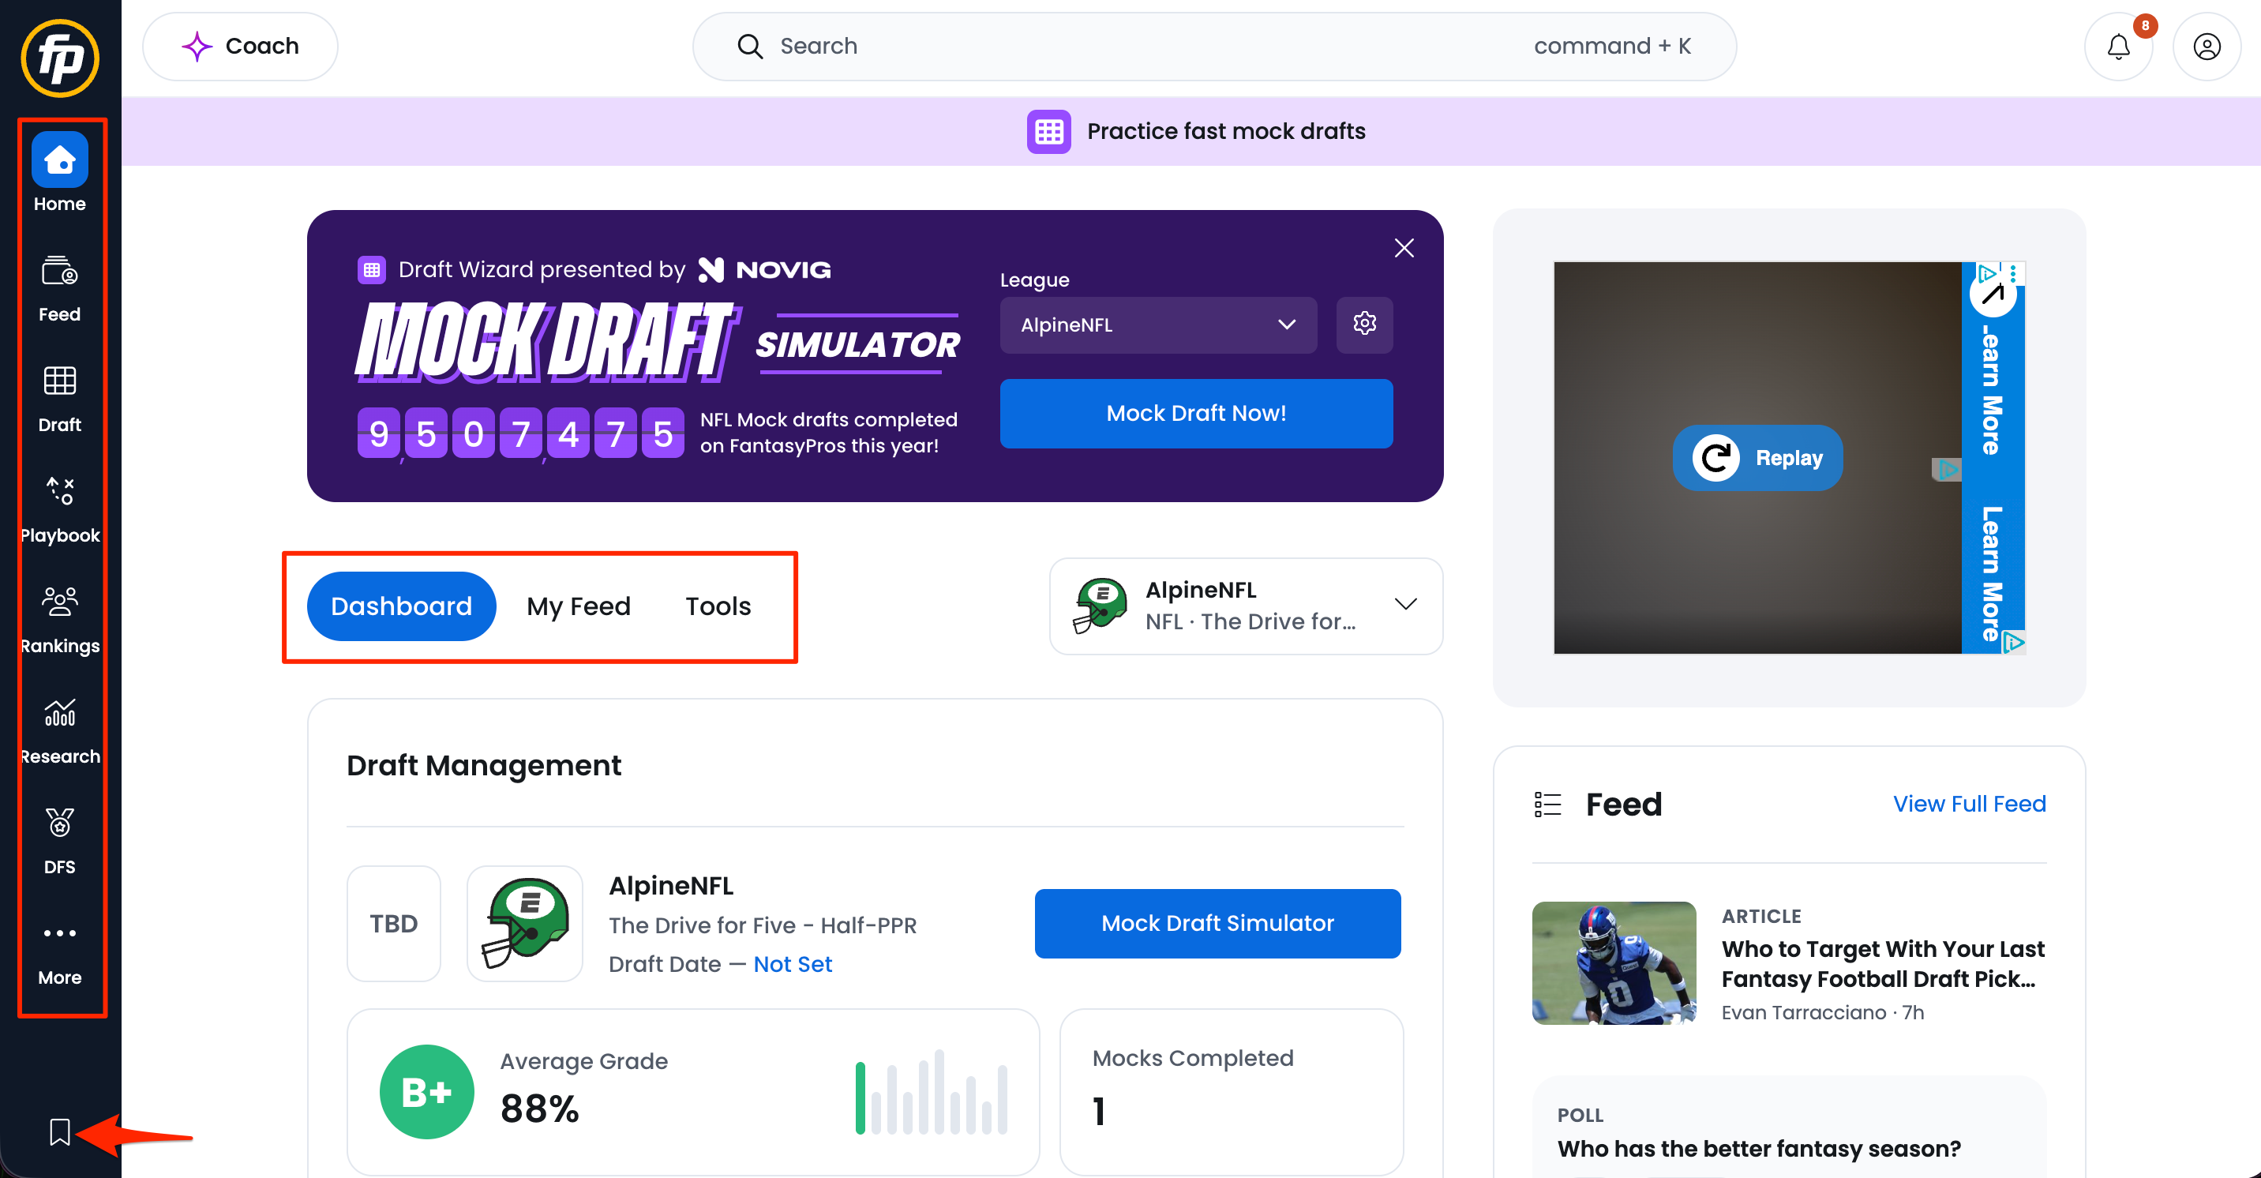Click the poll Who has the better fantasy season?
Image resolution: width=2261 pixels, height=1178 pixels.
(1759, 1149)
